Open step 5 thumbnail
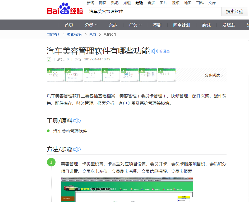Image resolution: width=249 pixels, height=202 pixels. tap(130, 75)
